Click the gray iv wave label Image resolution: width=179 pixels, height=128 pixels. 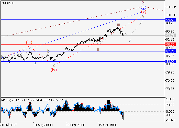tap(129, 40)
